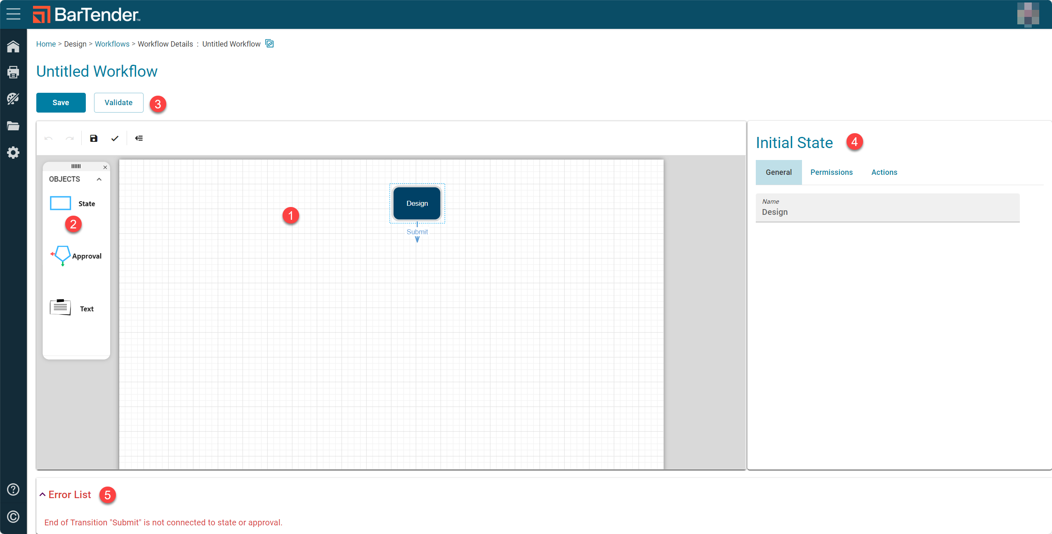Click the blue Save button

pyautogui.click(x=61, y=103)
